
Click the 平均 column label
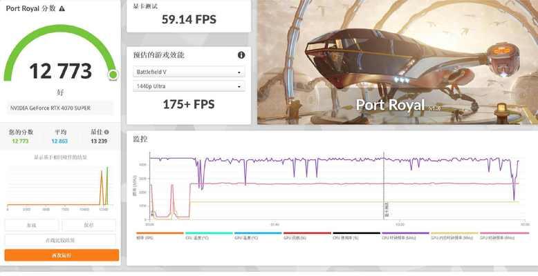(x=60, y=132)
